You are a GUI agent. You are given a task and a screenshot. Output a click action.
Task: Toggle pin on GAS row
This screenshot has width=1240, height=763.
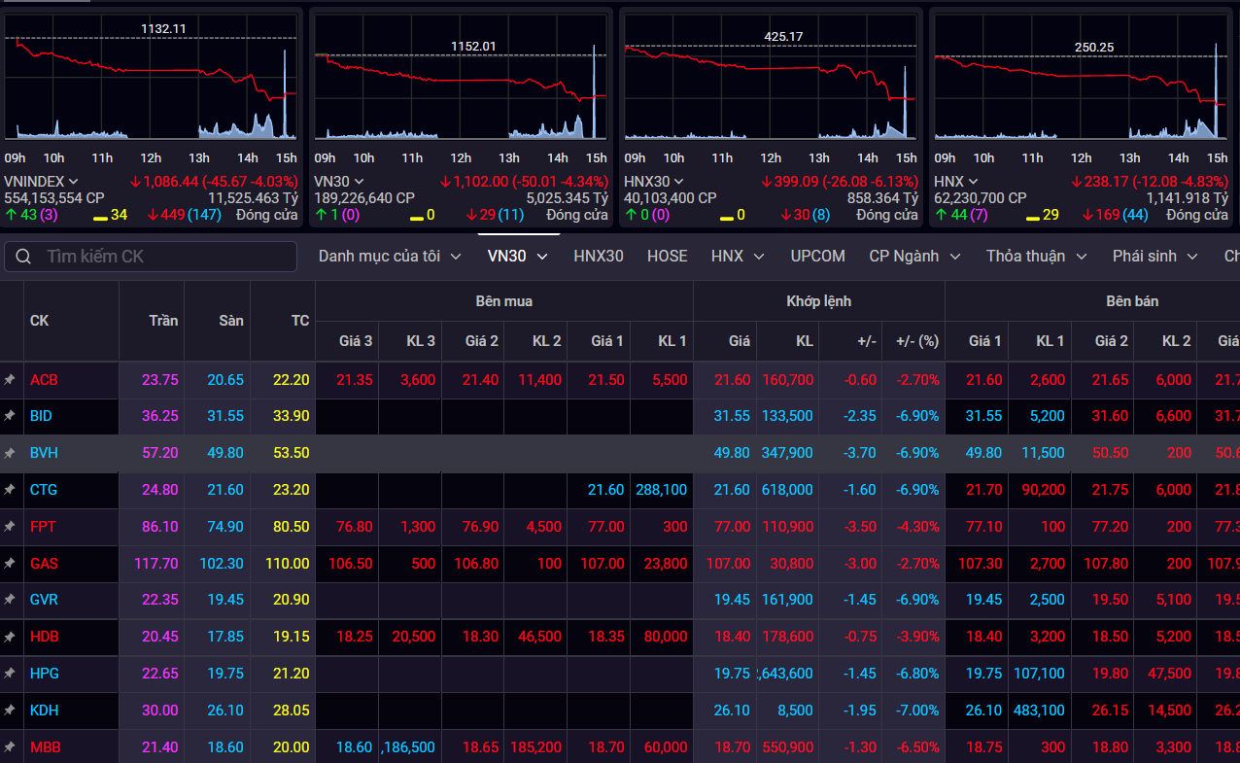(x=10, y=564)
